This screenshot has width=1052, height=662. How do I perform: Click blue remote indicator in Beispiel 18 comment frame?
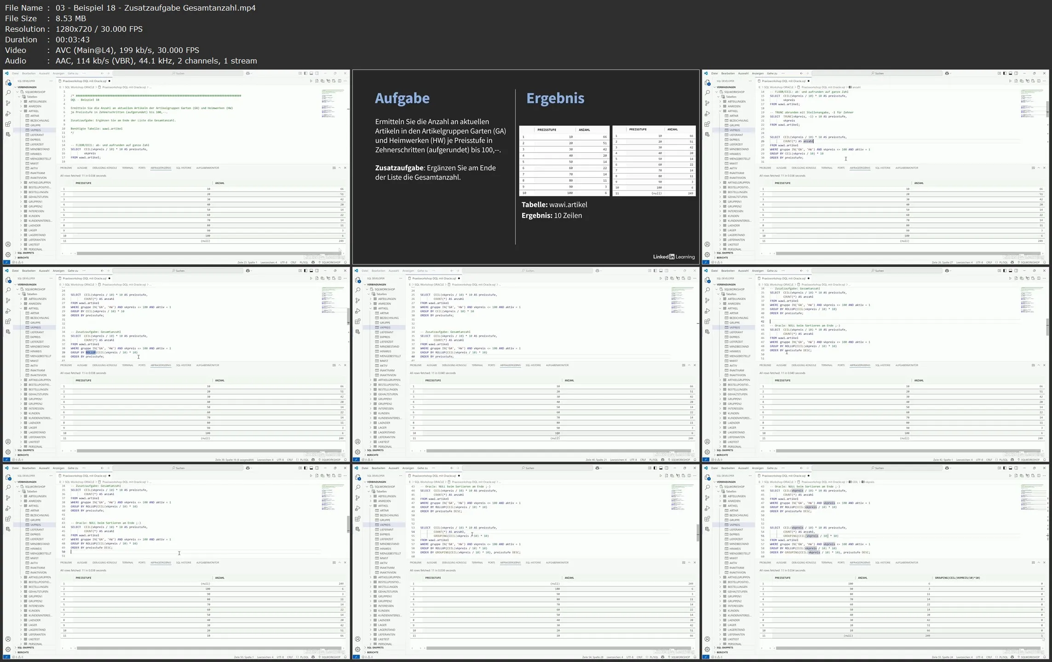click(6, 262)
